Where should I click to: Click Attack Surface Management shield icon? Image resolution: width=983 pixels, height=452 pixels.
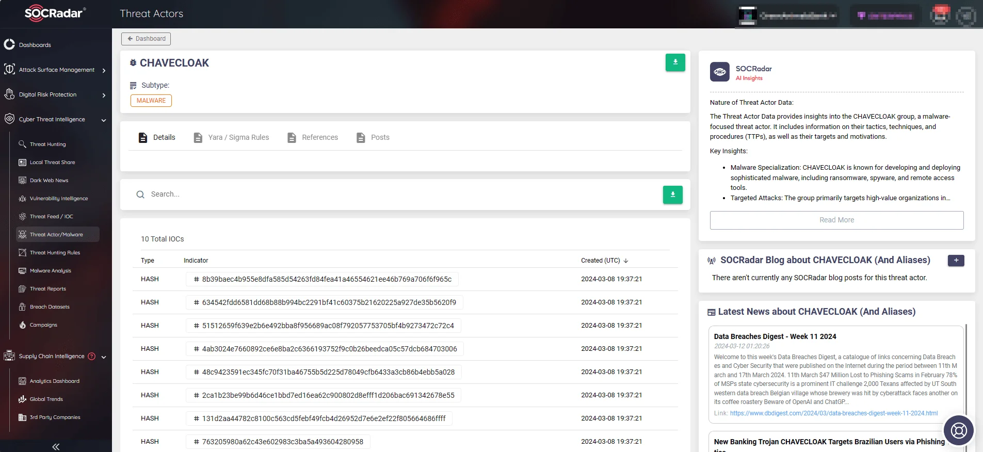9,69
